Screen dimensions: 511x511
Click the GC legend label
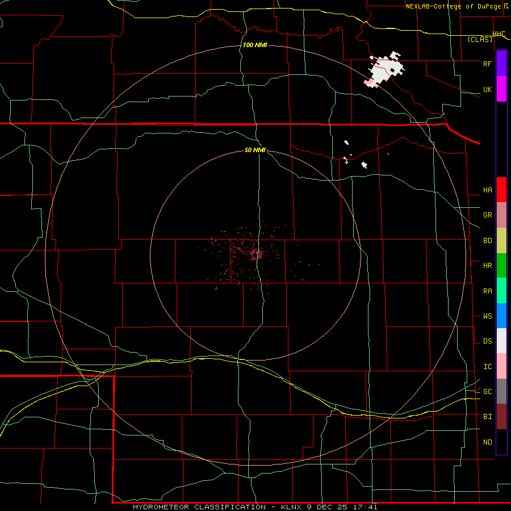(x=488, y=391)
